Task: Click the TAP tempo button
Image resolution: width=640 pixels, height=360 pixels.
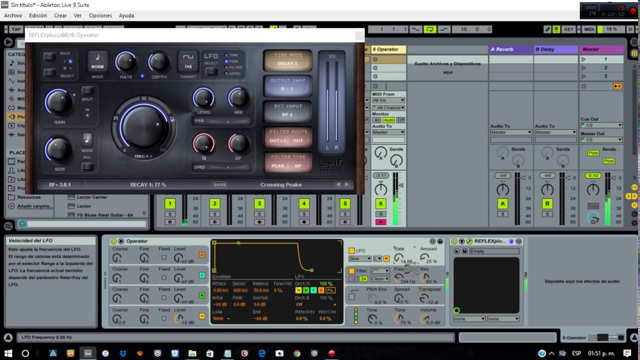Action: [x=16, y=29]
